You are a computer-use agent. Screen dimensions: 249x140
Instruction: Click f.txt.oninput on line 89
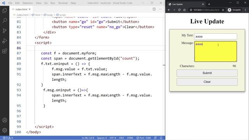coord(55,64)
